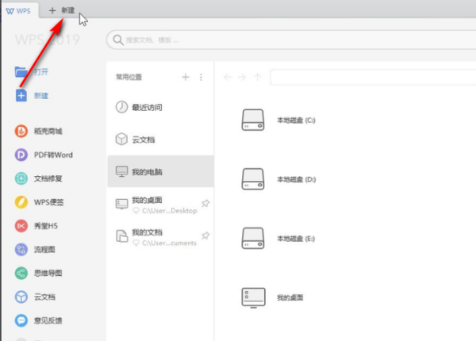The width and height of the screenshot is (476, 341).
Task: Open the 本地磁盘 (C:) drive icon
Action: tap(253, 120)
